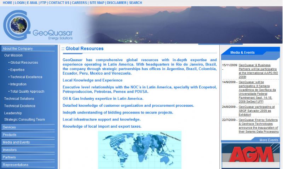Viewport: 283px width, 169px height.
Task: Click the GeoQuasar Energy Solutions wordmark
Action: 52,35
